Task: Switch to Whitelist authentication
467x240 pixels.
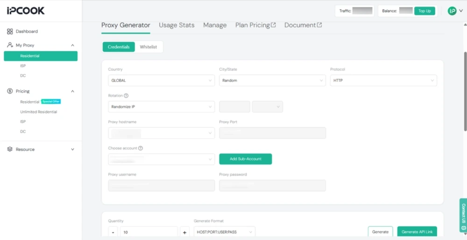Action: 149,47
